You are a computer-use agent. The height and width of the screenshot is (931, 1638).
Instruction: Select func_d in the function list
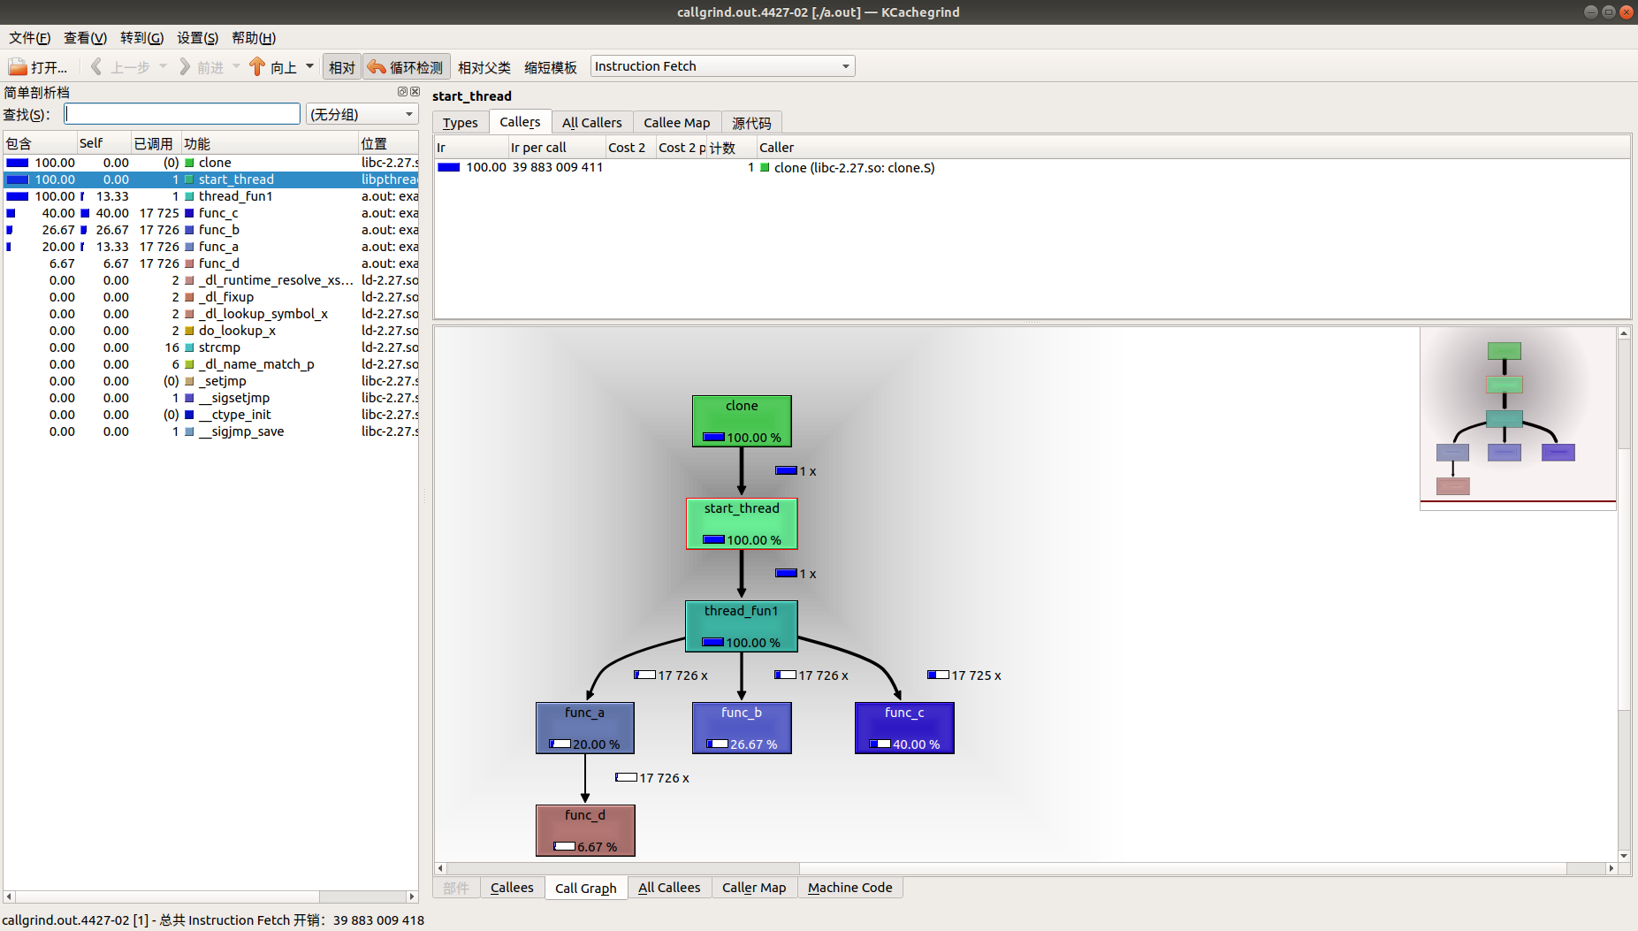point(210,263)
